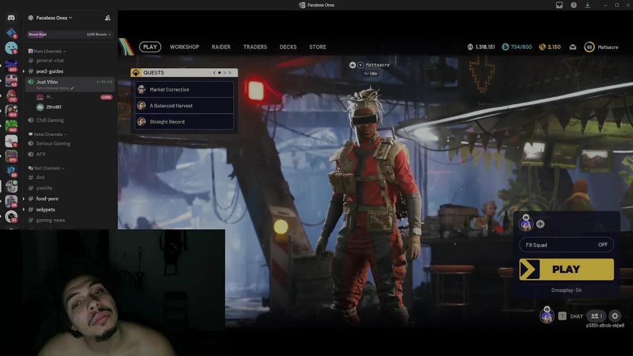Viewport: 633px width, 356px height.
Task: Toggle Fill Squad OFF switch
Action: pyautogui.click(x=566, y=245)
